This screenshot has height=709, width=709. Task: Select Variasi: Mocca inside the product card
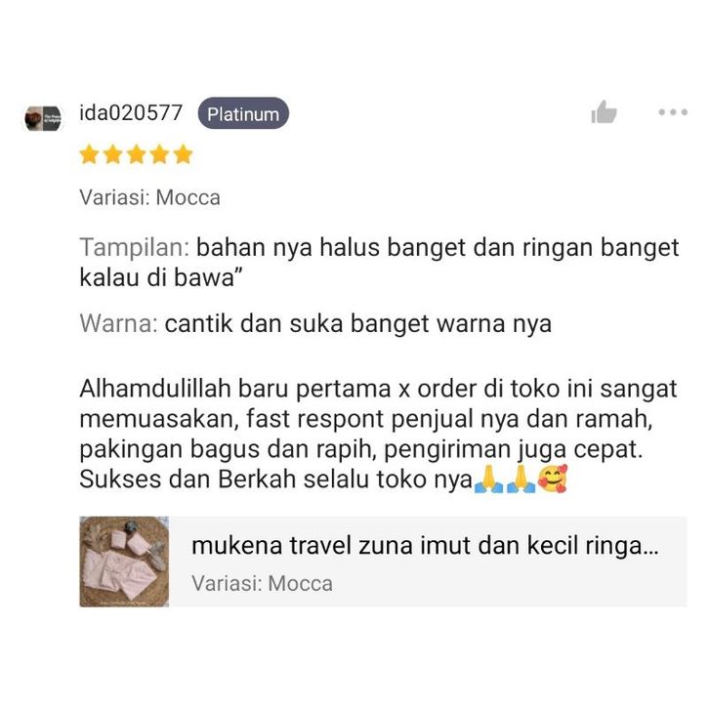tap(263, 583)
